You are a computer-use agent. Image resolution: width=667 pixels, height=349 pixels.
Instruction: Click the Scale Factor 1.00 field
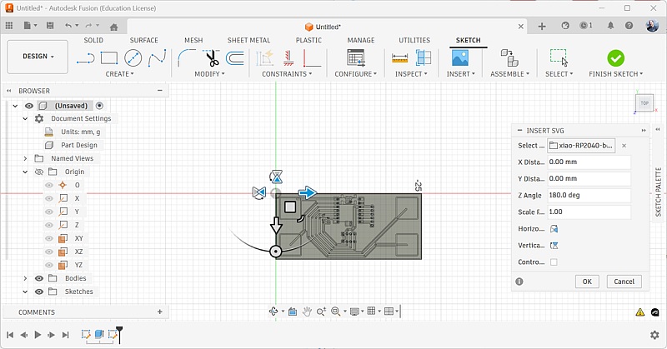pyautogui.click(x=589, y=212)
